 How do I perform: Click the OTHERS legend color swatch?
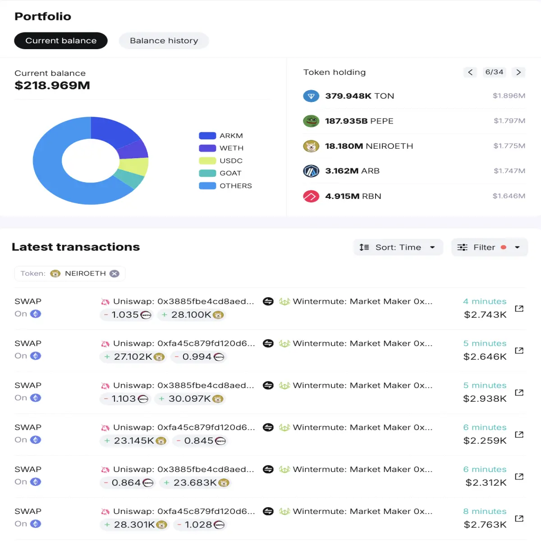click(207, 186)
